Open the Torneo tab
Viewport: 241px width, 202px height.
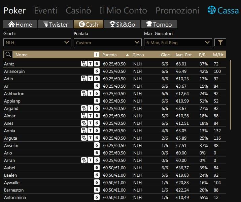(x=159, y=24)
